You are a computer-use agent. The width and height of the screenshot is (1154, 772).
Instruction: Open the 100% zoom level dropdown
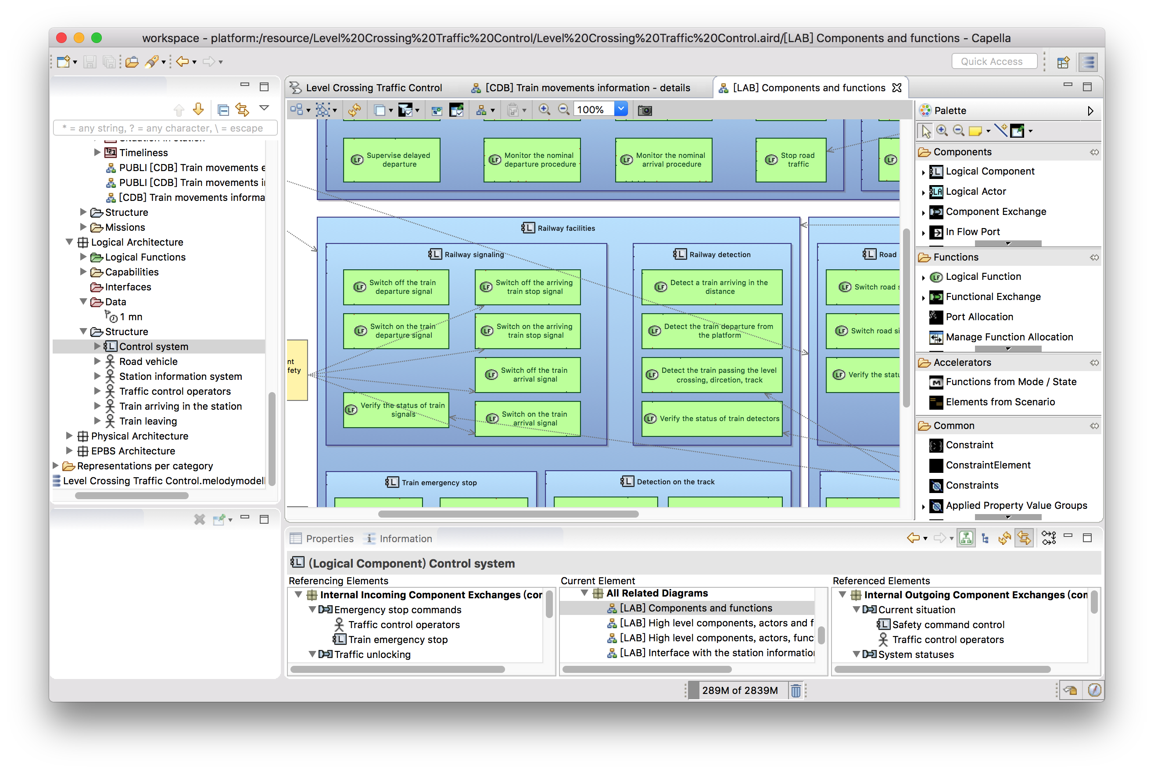point(621,109)
